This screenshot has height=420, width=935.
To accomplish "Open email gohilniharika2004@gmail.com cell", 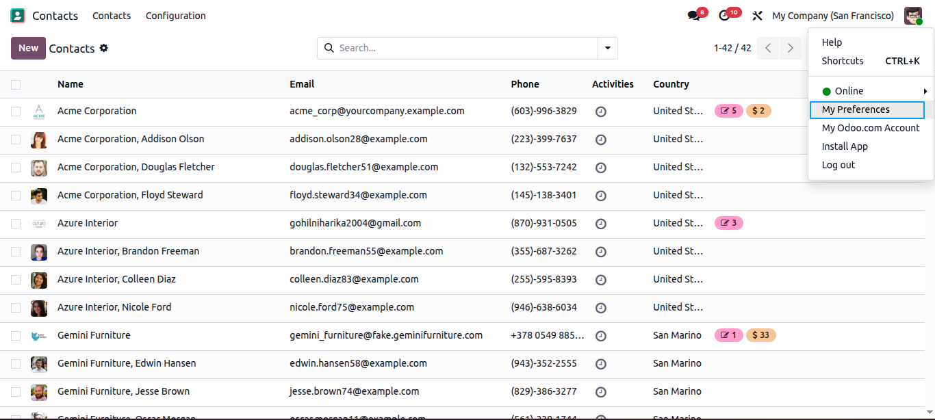I will pyautogui.click(x=355, y=223).
